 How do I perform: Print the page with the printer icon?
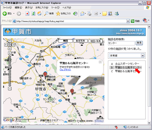point(89,14)
